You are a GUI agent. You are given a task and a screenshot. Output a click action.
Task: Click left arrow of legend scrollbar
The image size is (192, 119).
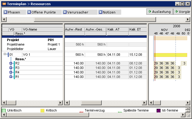[x=4, y=115]
